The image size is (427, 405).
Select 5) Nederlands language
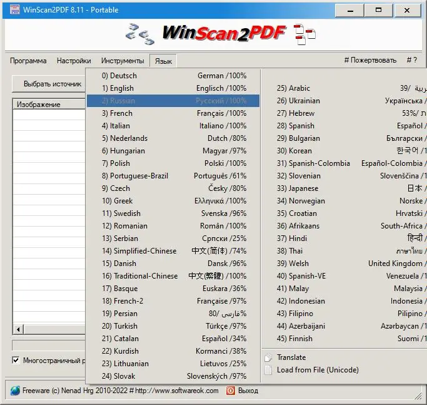pyautogui.click(x=173, y=138)
